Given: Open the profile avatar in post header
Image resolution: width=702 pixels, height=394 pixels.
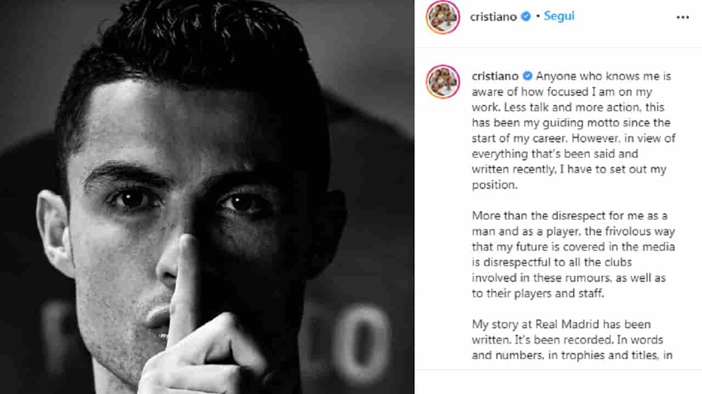Looking at the screenshot, I should point(443,17).
